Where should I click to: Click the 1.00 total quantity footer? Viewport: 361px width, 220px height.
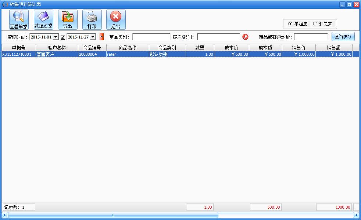pyautogui.click(x=200, y=207)
